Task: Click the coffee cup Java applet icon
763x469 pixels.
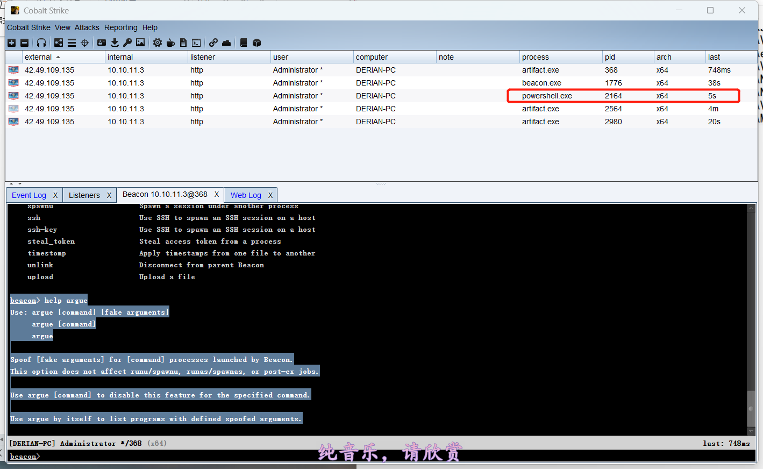Action: click(x=170, y=42)
